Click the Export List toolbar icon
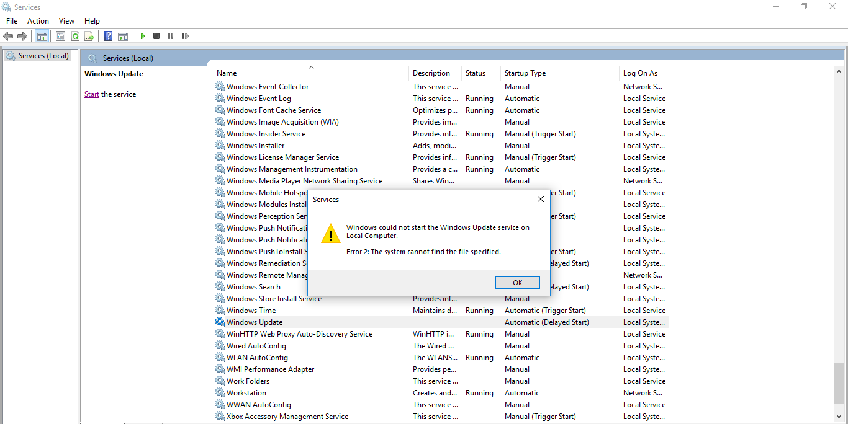Image resolution: width=848 pixels, height=424 pixels. (x=89, y=36)
